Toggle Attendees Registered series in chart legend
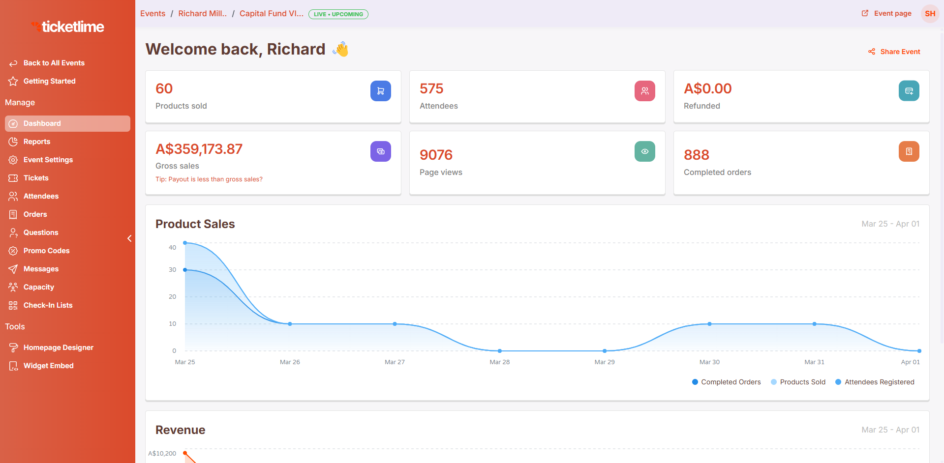The image size is (944, 463). 875,382
